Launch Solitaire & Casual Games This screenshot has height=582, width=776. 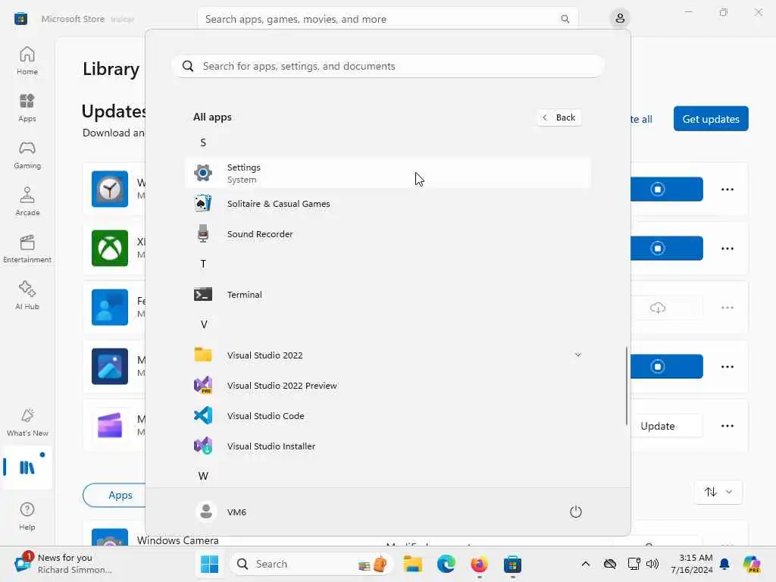[388, 203]
